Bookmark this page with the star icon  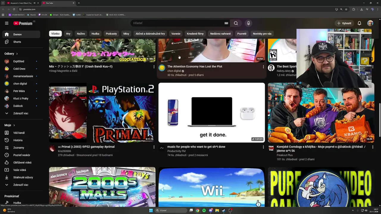(x=346, y=9)
